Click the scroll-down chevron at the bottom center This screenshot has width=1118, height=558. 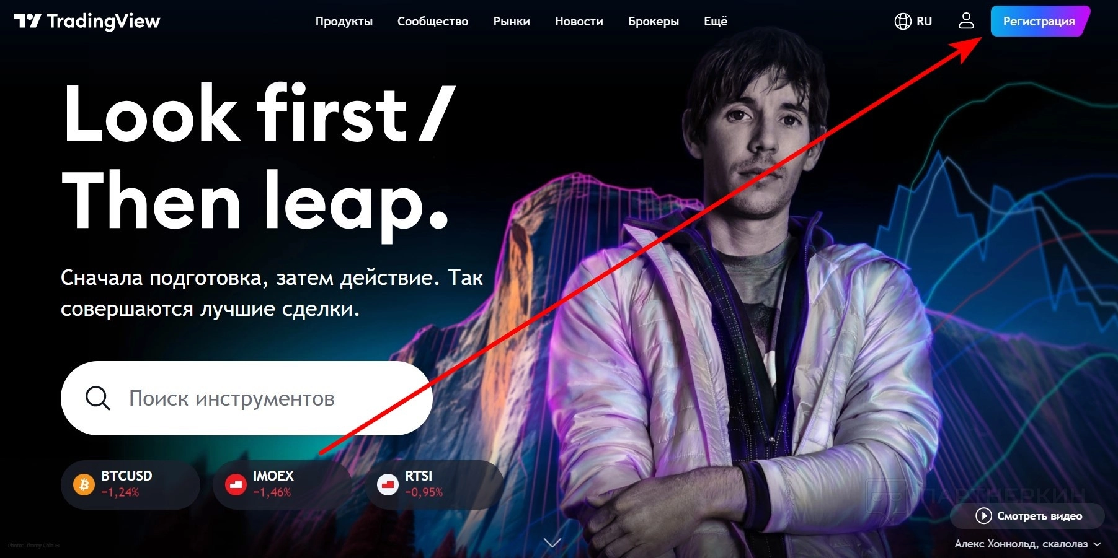click(x=552, y=543)
